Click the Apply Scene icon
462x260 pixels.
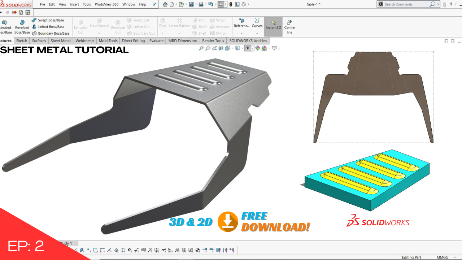[x=264, y=48]
